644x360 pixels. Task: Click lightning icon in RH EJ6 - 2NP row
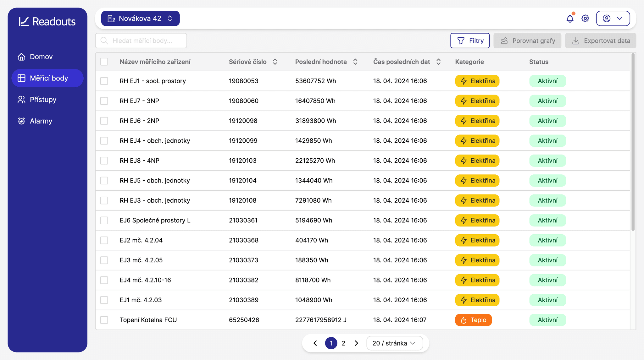tap(464, 121)
